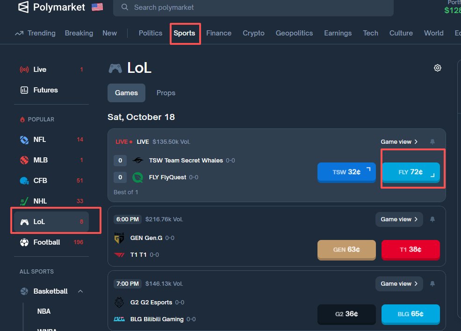Click BLG Bilibili Gaming team name

point(157,319)
